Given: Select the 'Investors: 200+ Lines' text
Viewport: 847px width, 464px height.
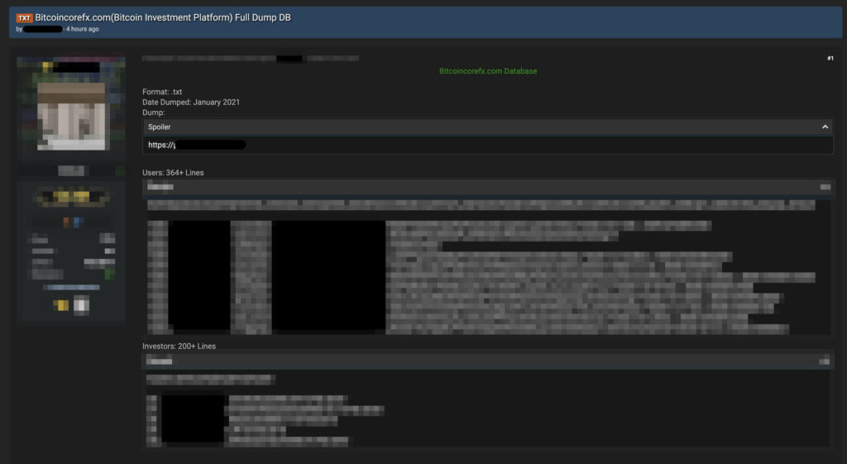Looking at the screenshot, I should tap(179, 347).
